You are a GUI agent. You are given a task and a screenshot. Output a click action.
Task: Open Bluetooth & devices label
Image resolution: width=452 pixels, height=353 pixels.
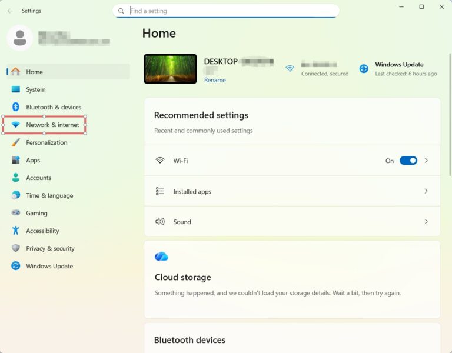(54, 107)
